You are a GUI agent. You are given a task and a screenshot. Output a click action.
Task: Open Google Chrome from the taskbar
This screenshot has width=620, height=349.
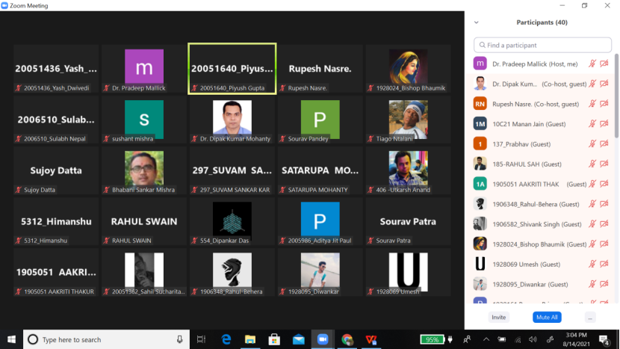click(x=347, y=339)
